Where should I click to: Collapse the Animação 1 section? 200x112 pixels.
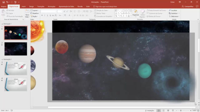2,24
